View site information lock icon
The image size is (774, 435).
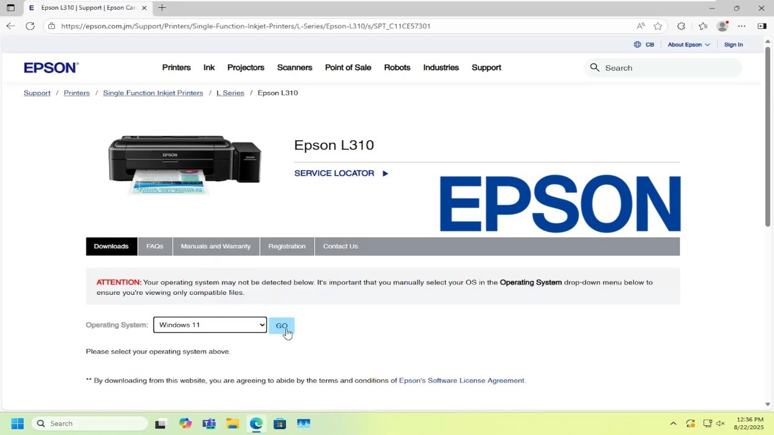51,26
